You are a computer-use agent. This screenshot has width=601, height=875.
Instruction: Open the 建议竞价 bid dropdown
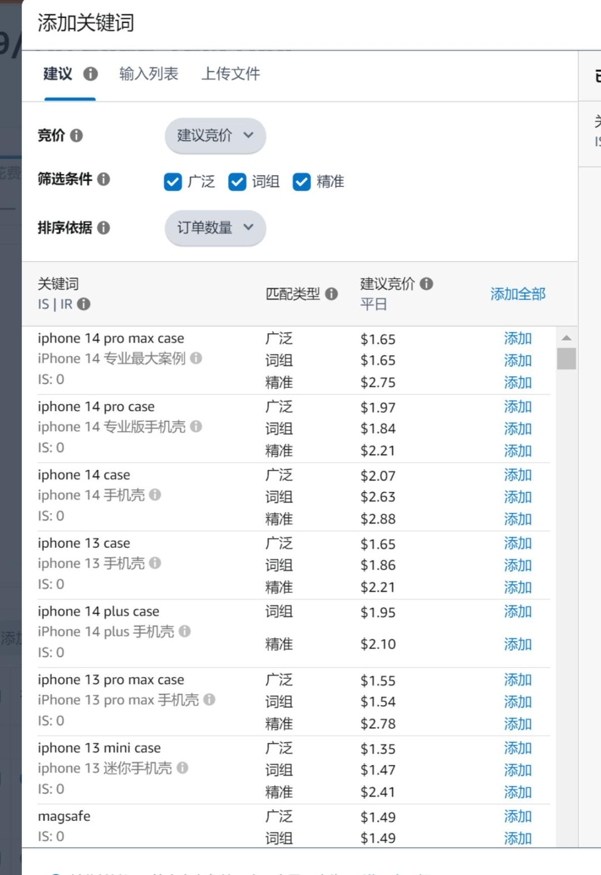[x=215, y=135]
